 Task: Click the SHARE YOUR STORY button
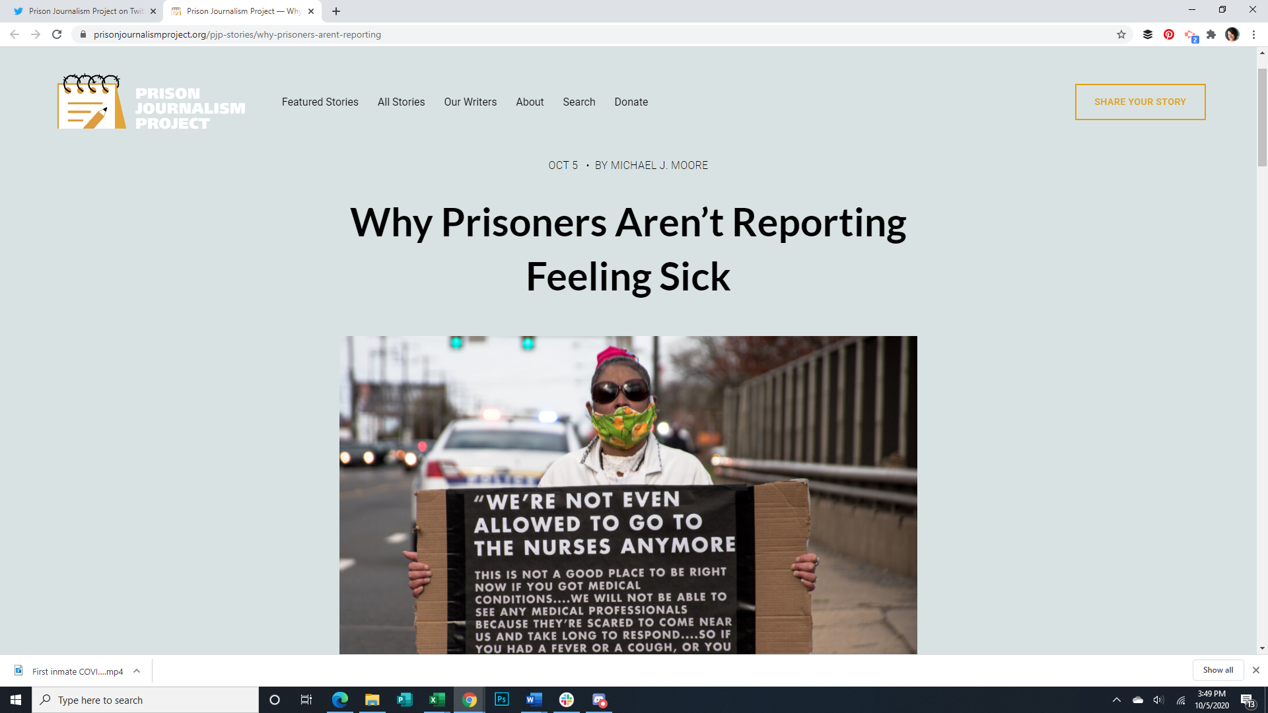[x=1140, y=102]
